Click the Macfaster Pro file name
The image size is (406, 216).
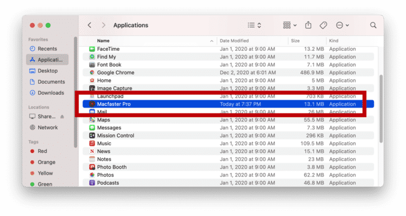point(114,104)
